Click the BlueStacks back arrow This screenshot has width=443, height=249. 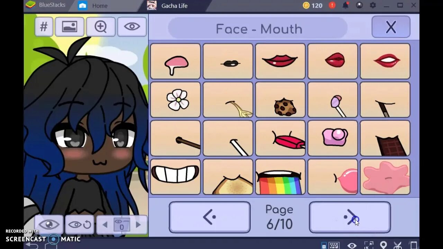(x=32, y=245)
